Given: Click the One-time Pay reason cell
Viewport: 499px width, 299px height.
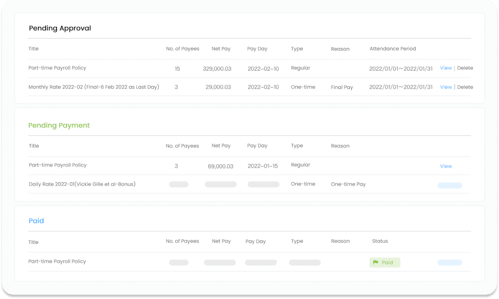Looking at the screenshot, I should (x=348, y=184).
